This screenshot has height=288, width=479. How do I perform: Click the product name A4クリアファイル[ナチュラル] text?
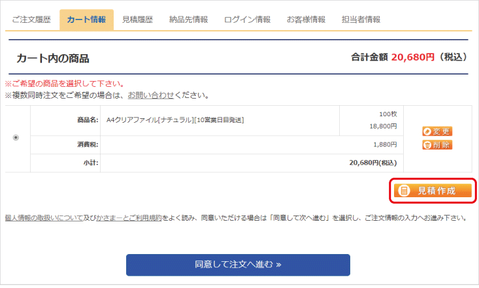pyautogui.click(x=174, y=120)
